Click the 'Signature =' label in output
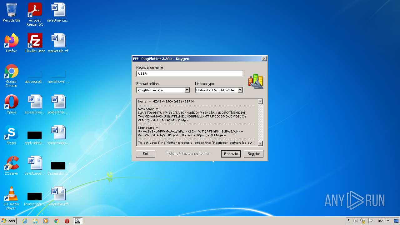This screenshot has width=400, height=225. point(148,128)
